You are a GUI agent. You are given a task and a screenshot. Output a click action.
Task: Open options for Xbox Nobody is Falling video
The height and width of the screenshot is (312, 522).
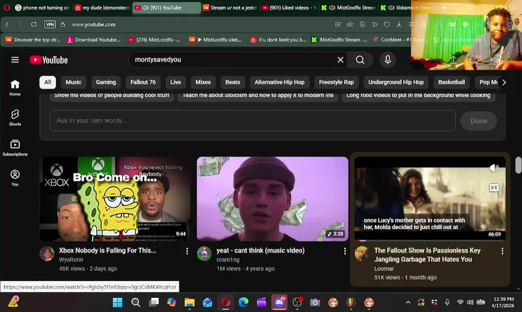point(187,251)
